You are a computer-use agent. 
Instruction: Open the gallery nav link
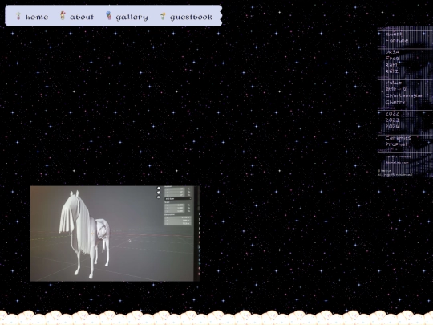[x=132, y=18]
